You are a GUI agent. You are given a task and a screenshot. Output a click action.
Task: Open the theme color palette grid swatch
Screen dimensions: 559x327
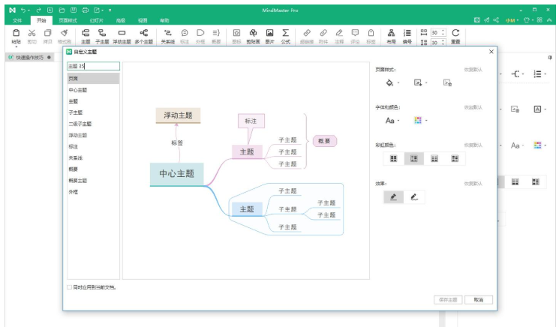[418, 120]
